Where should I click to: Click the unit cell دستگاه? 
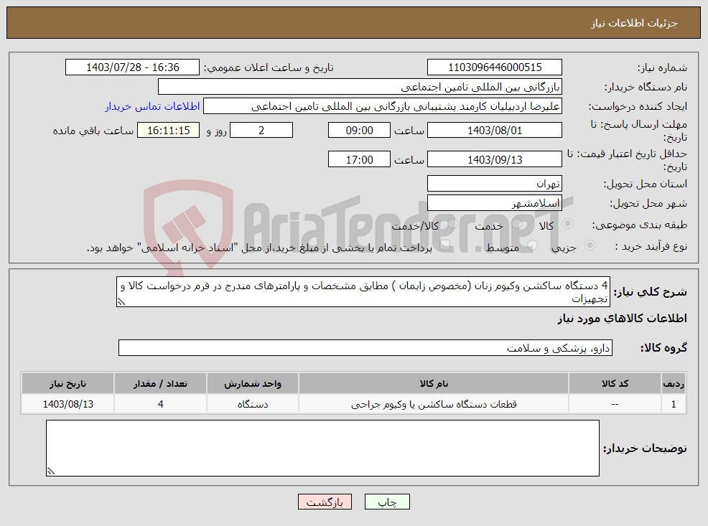coord(253,404)
